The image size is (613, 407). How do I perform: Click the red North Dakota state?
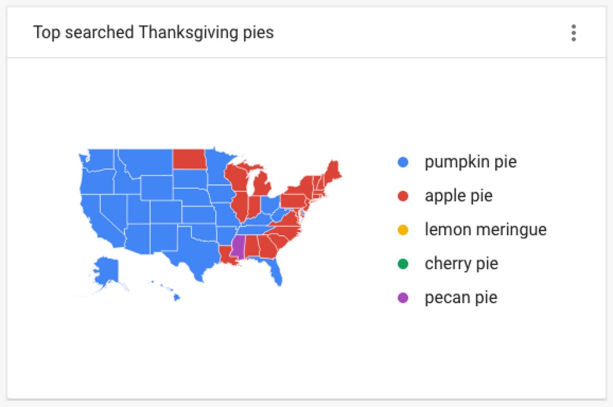pos(190,158)
